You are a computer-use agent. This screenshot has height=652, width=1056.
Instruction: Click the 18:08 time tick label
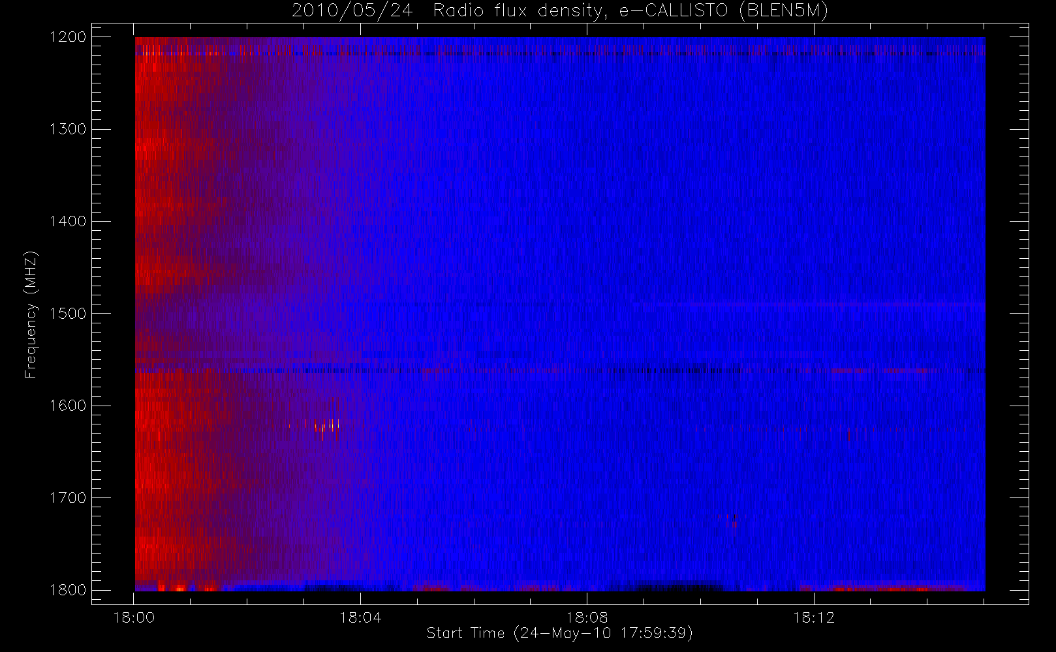coord(587,617)
